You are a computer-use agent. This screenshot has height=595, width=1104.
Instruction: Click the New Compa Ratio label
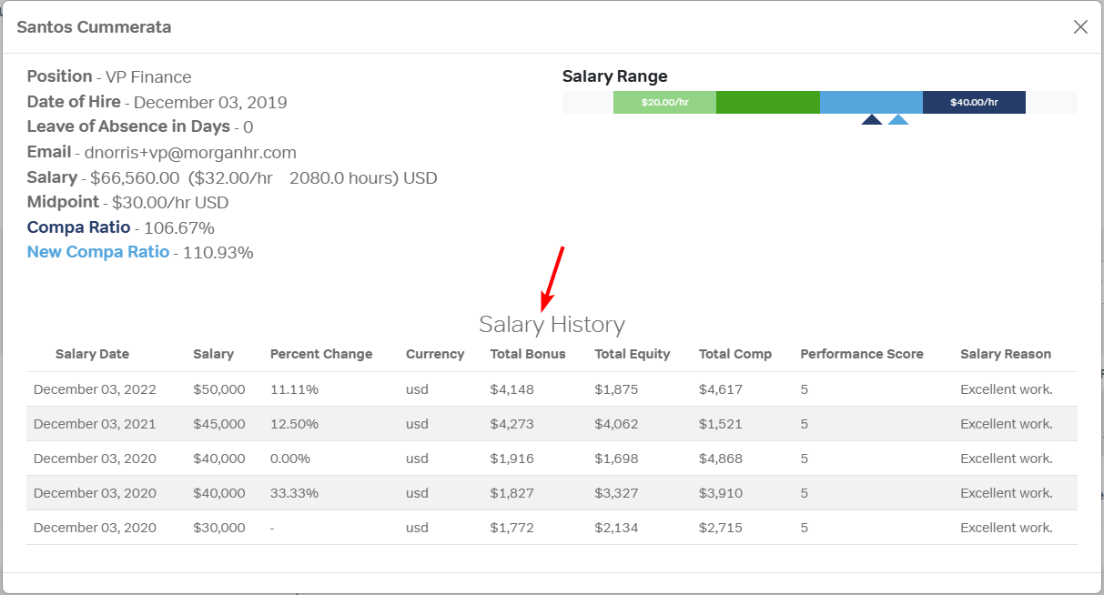pyautogui.click(x=98, y=252)
